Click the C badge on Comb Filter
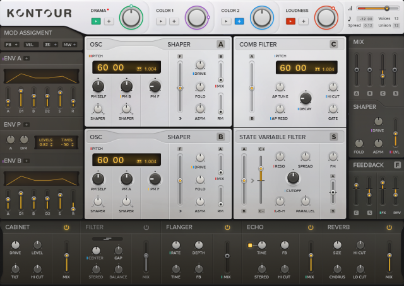 point(333,44)
